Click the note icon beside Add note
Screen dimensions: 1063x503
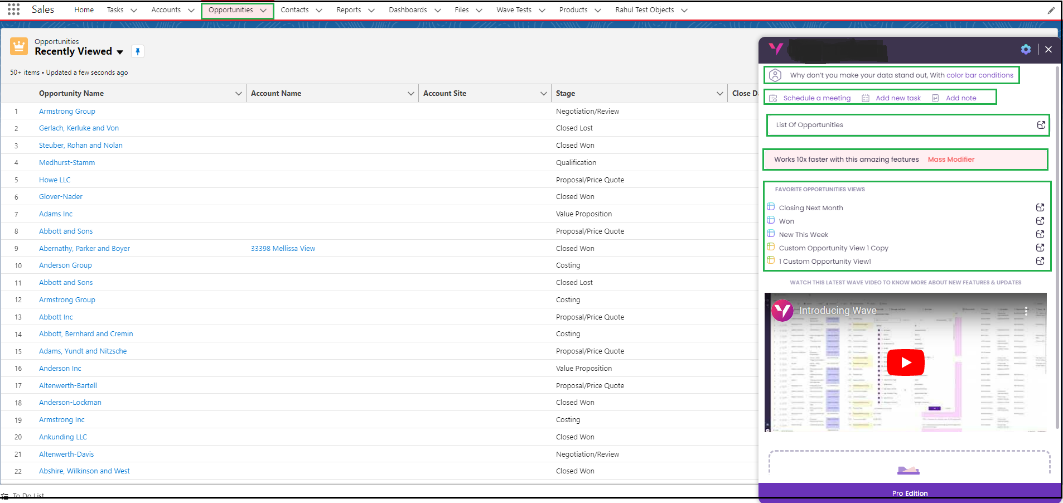click(935, 98)
